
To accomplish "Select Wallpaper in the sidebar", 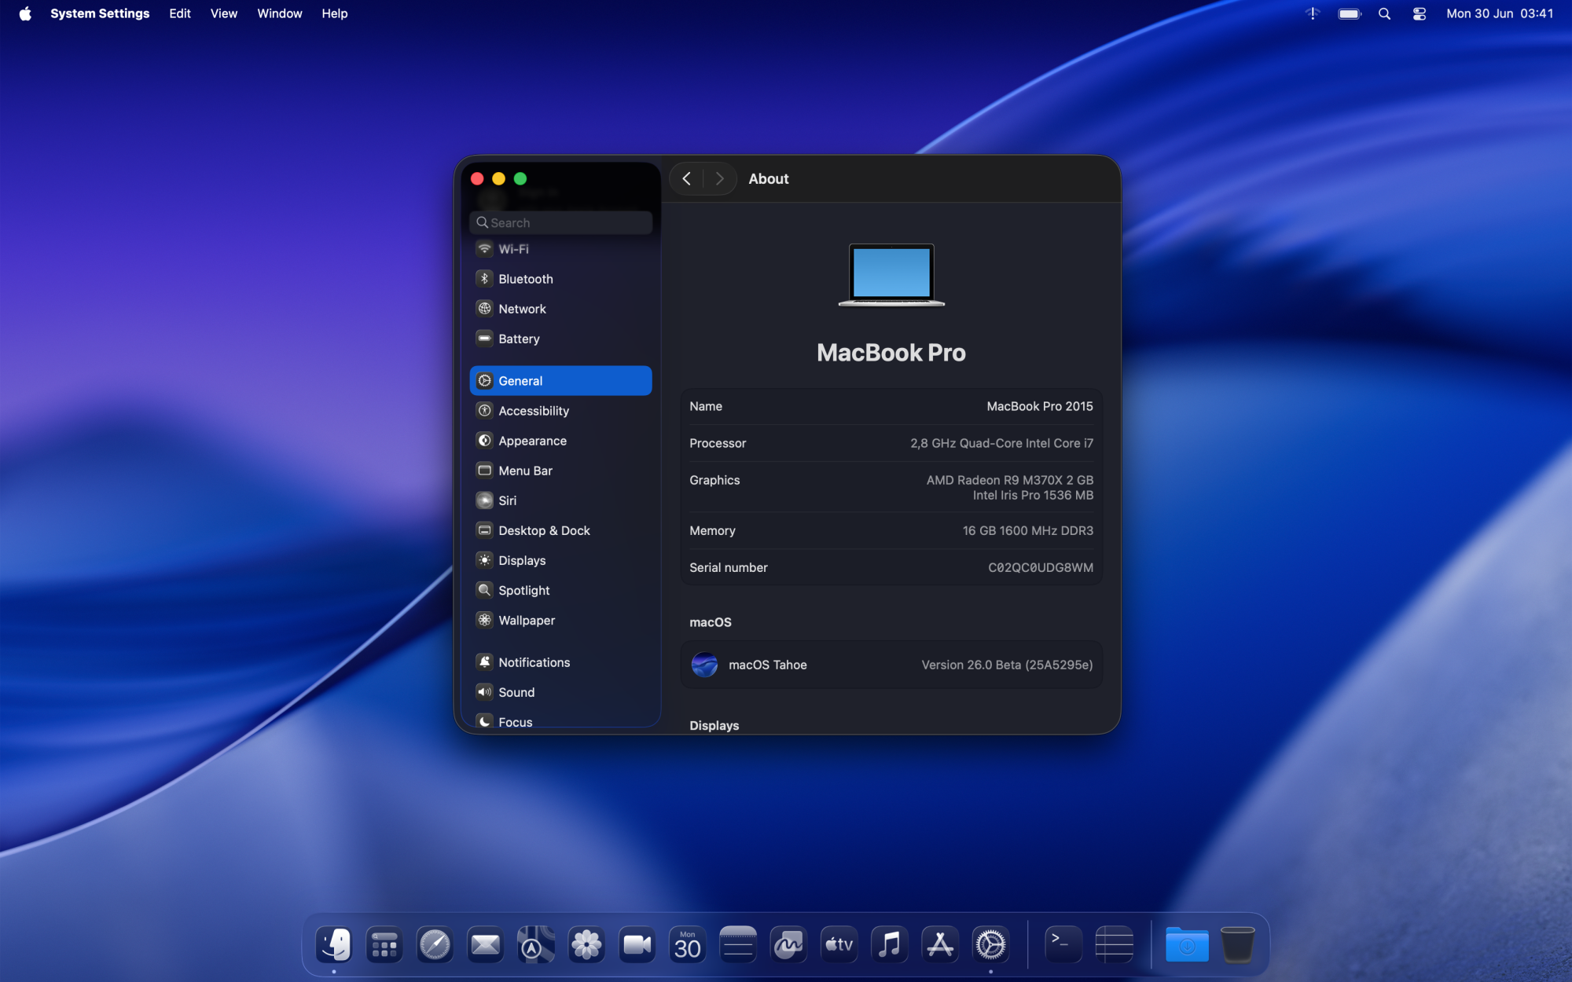I will [x=526, y=620].
